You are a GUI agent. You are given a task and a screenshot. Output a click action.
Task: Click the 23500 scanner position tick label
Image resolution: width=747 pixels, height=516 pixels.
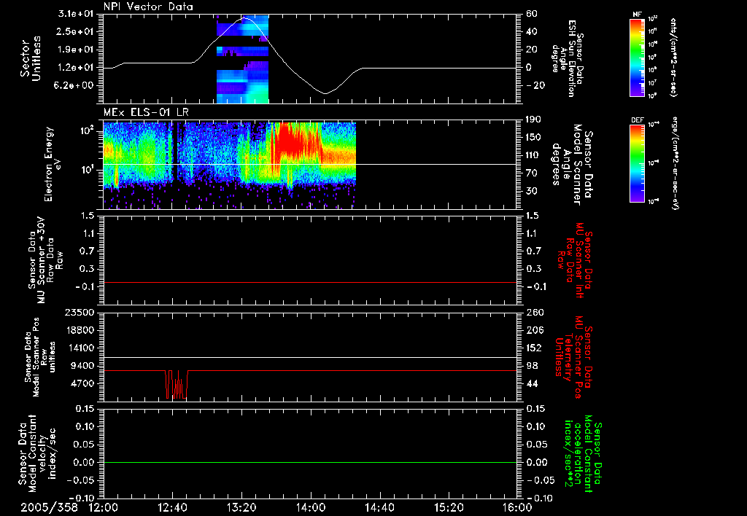click(x=80, y=313)
